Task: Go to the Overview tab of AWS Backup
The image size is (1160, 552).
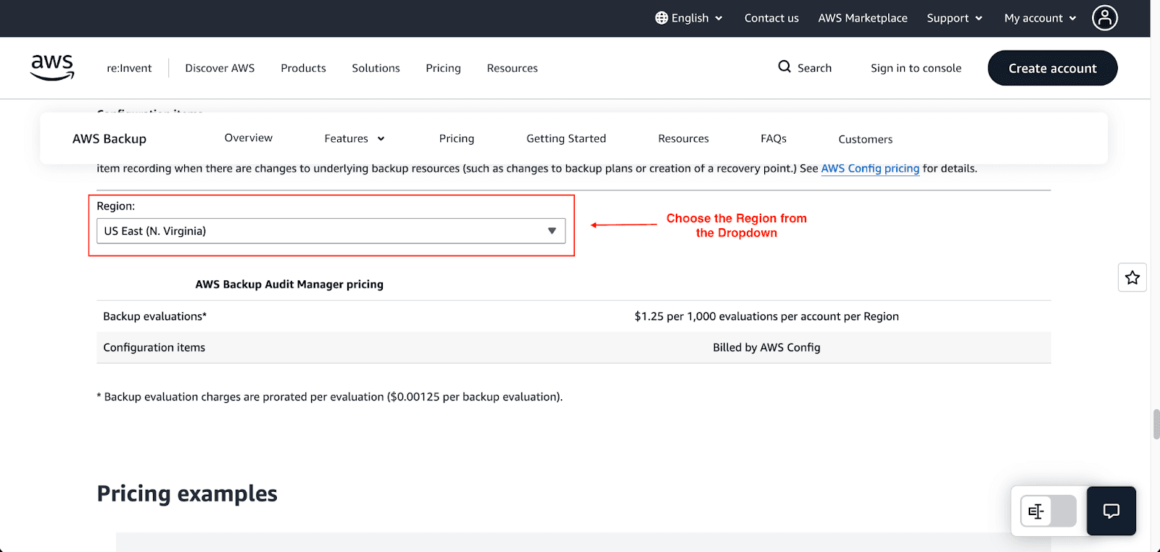Action: [x=249, y=138]
